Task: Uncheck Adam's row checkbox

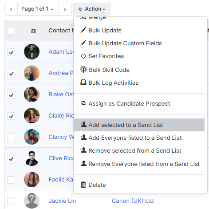Action: pyautogui.click(x=11, y=52)
